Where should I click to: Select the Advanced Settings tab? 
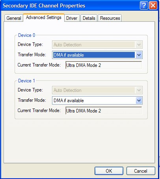44,17
